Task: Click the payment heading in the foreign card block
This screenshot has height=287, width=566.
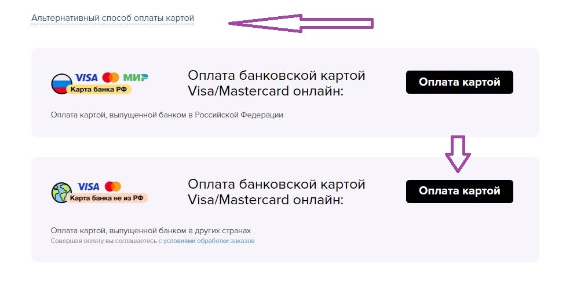Action: click(x=276, y=192)
